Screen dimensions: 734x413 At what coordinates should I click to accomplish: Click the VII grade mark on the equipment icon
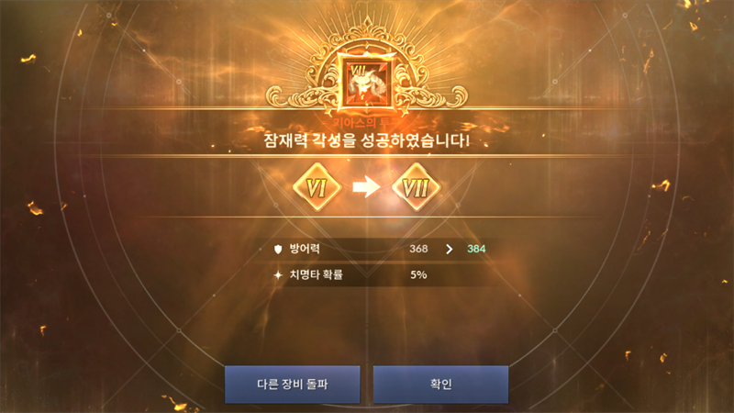358,71
